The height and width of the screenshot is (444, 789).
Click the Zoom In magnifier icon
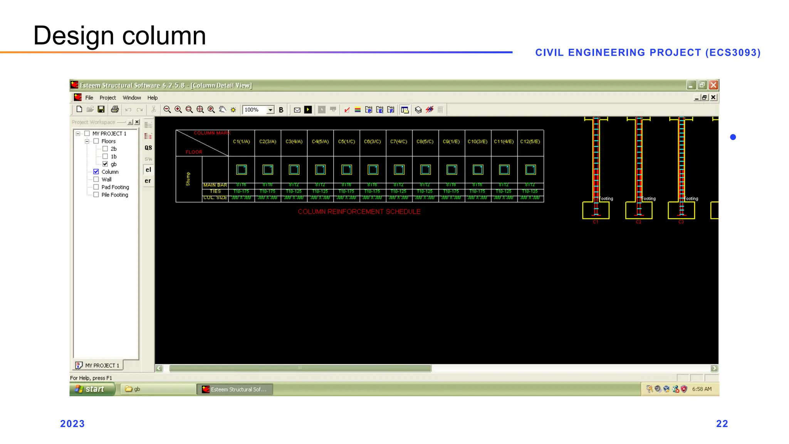click(x=178, y=109)
